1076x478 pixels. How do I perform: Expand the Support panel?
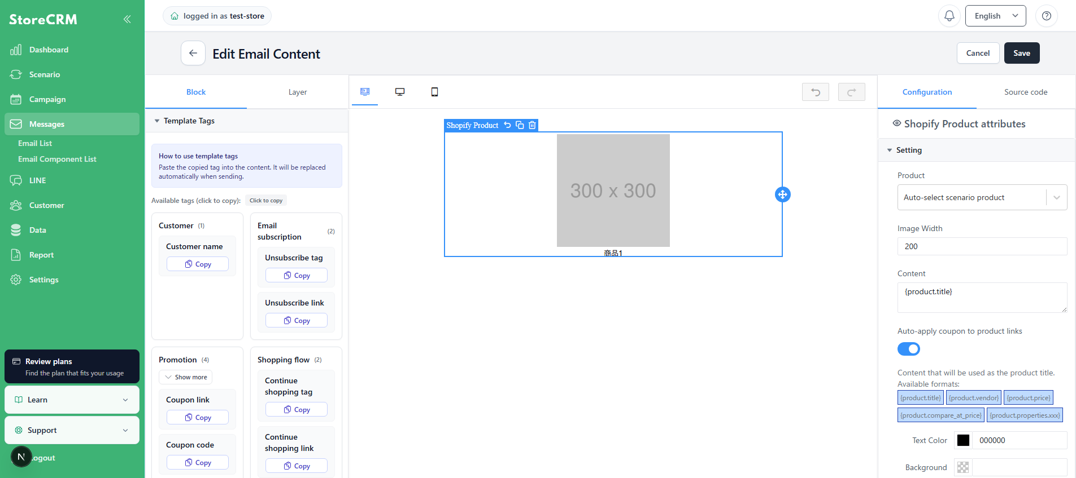(x=72, y=430)
